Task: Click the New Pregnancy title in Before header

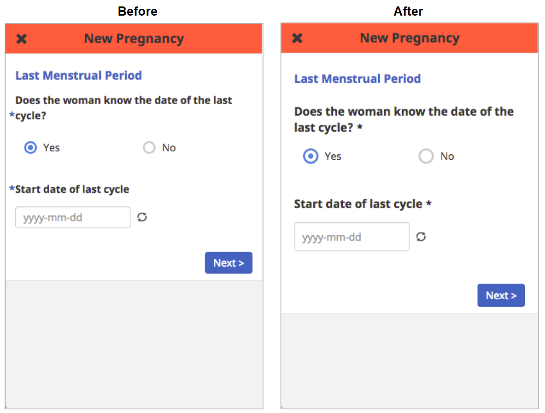Action: pyautogui.click(x=134, y=39)
